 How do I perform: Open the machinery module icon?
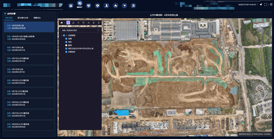(115, 6)
